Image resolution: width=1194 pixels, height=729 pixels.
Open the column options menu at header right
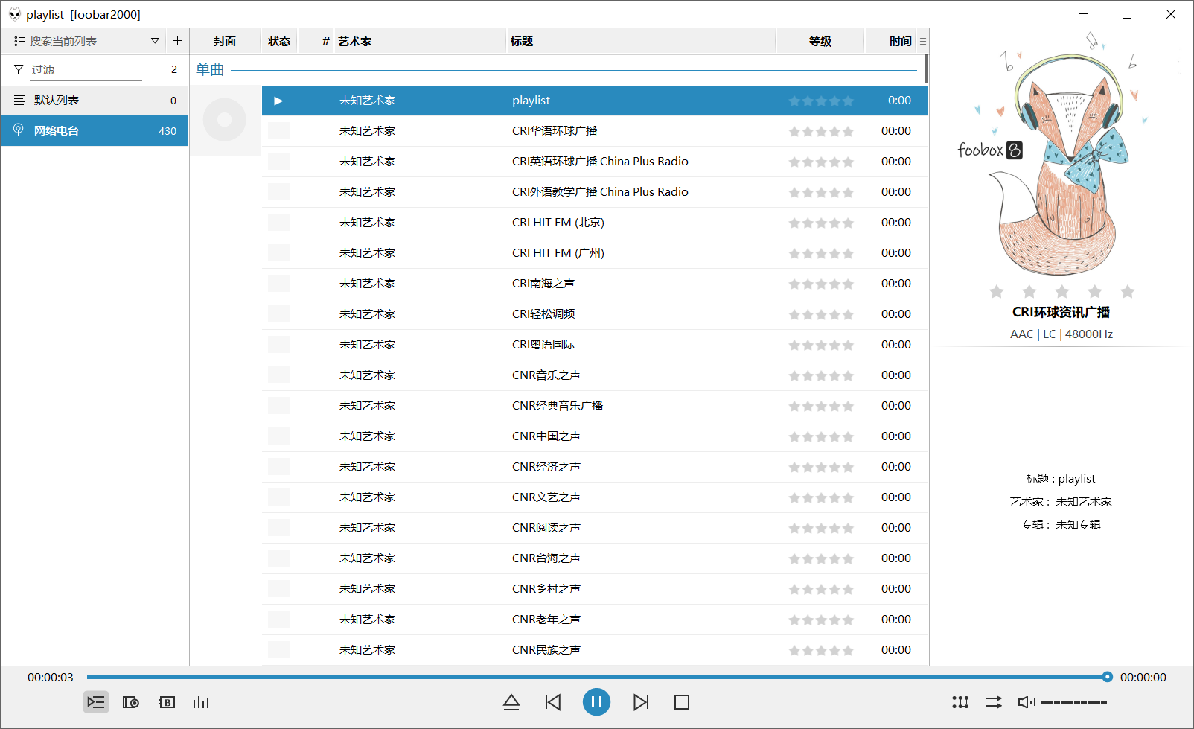pyautogui.click(x=922, y=41)
